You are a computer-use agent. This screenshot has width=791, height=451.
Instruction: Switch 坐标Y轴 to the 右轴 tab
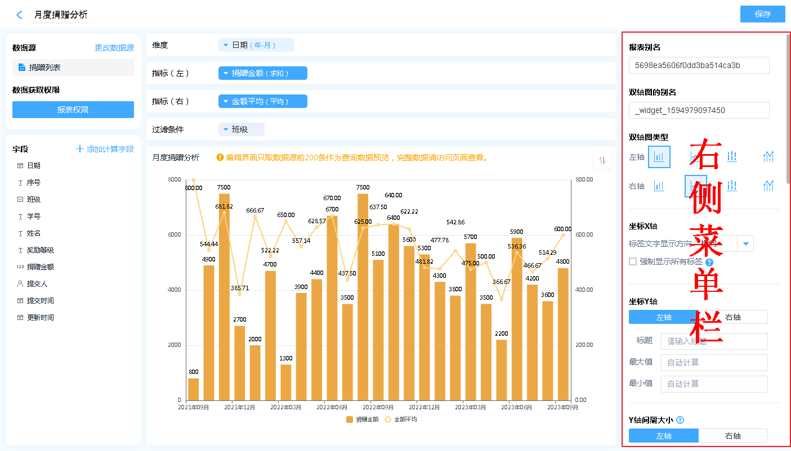point(732,317)
